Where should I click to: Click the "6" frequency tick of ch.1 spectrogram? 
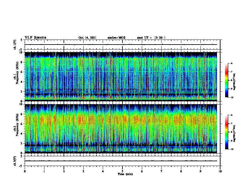click(22, 72)
